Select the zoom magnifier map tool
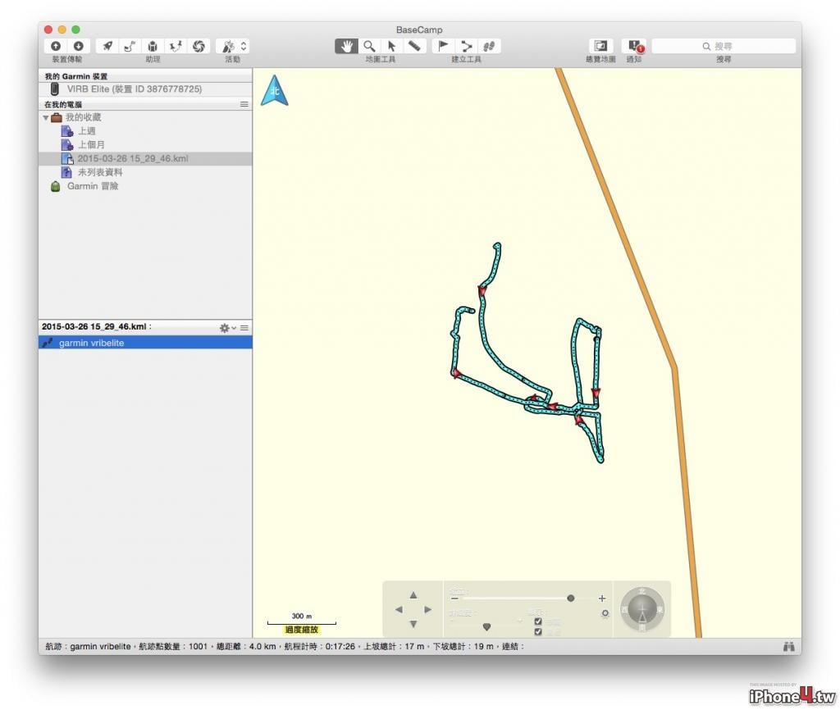The image size is (840, 710). pos(369,47)
